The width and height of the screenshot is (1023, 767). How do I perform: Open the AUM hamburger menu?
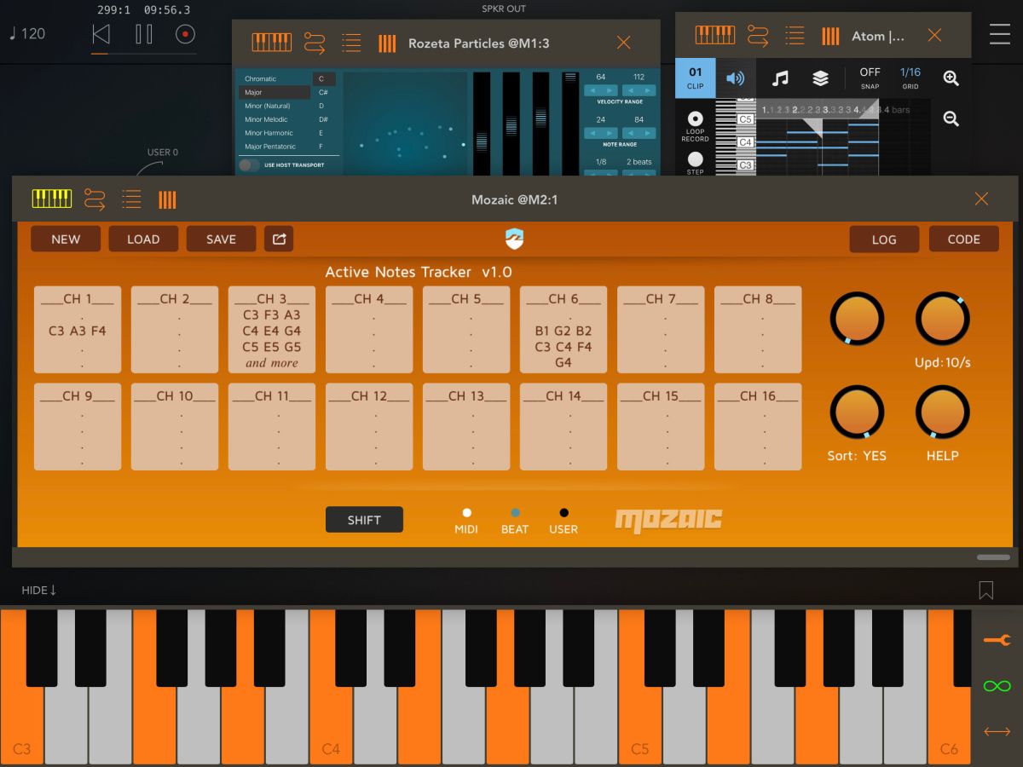pos(999,34)
